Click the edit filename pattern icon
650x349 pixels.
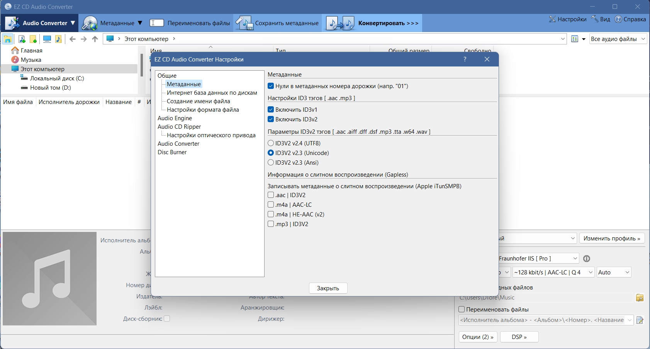pyautogui.click(x=640, y=320)
